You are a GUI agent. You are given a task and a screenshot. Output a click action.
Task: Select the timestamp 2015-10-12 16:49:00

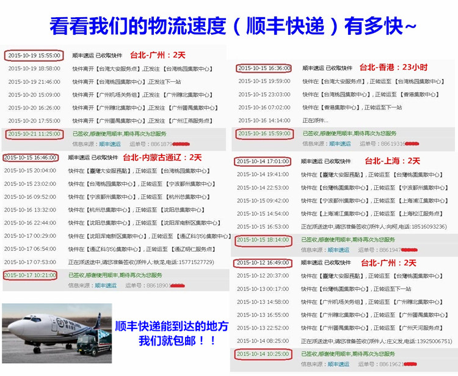coord(263,262)
